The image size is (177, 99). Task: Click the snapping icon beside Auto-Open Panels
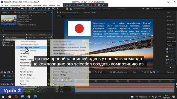(x=67, y=9)
